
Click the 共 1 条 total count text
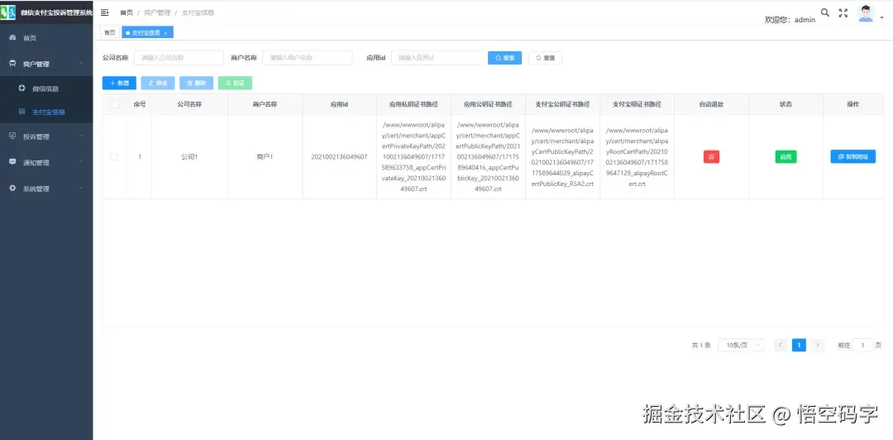click(x=701, y=346)
